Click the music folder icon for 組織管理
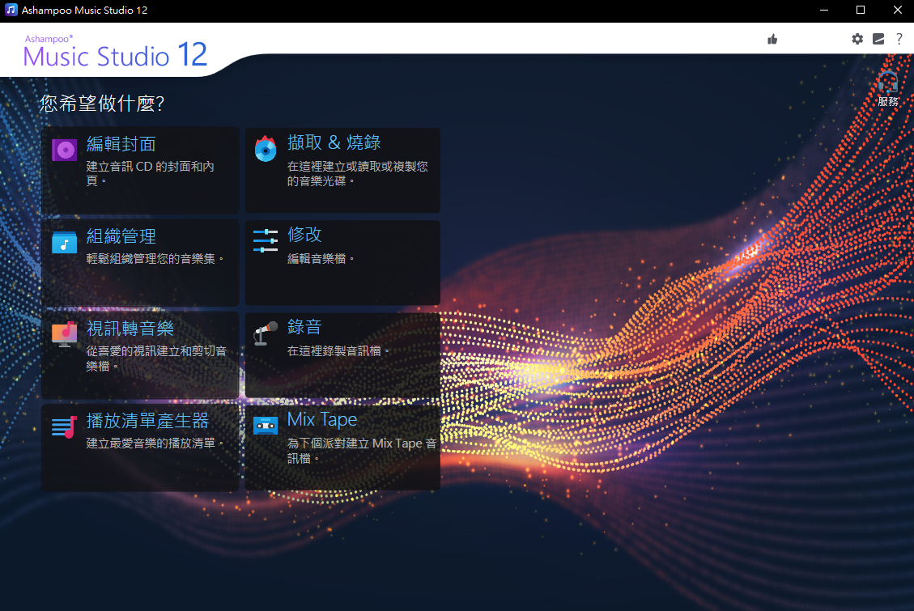Screen dimensions: 914x611 click(x=64, y=242)
